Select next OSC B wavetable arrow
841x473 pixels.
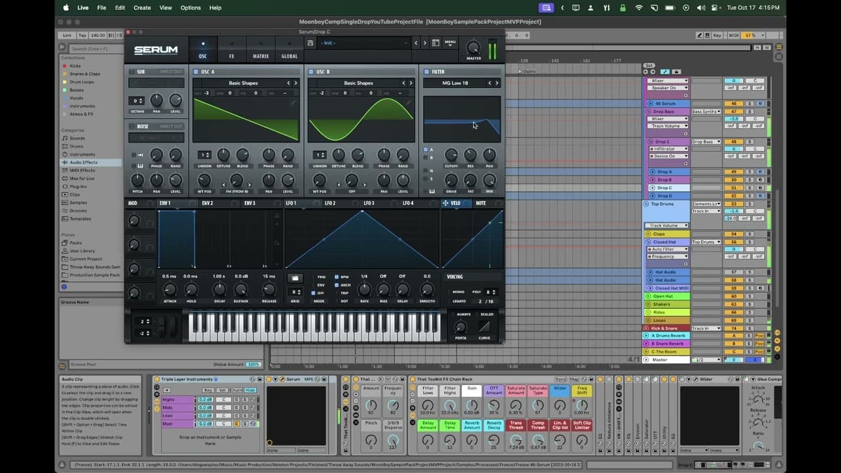pyautogui.click(x=411, y=83)
